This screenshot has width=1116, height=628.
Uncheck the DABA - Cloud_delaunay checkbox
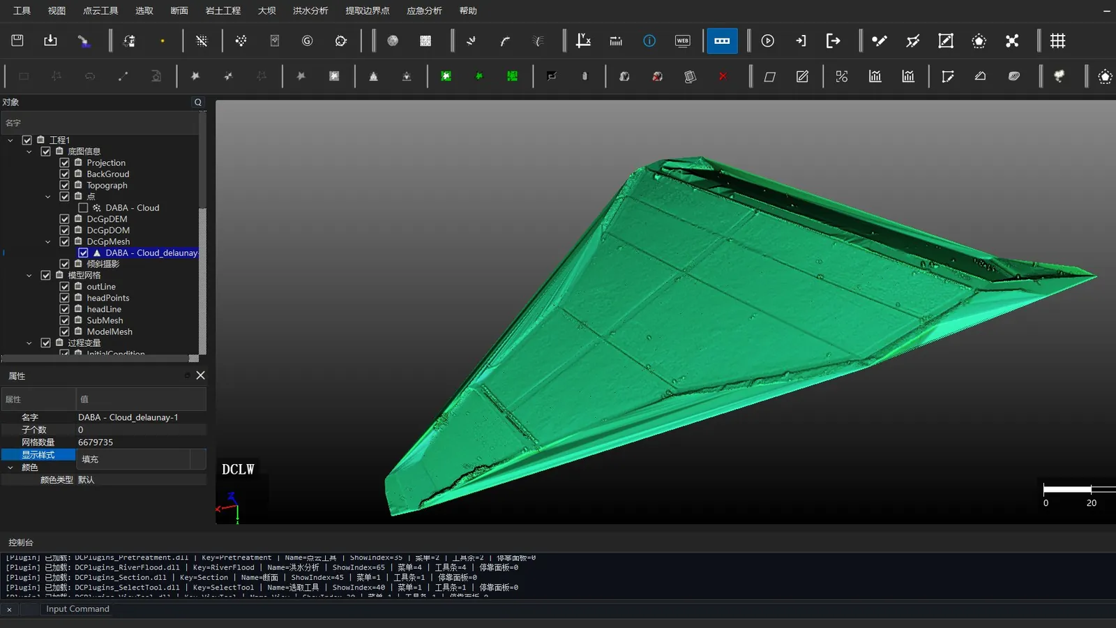pyautogui.click(x=83, y=253)
